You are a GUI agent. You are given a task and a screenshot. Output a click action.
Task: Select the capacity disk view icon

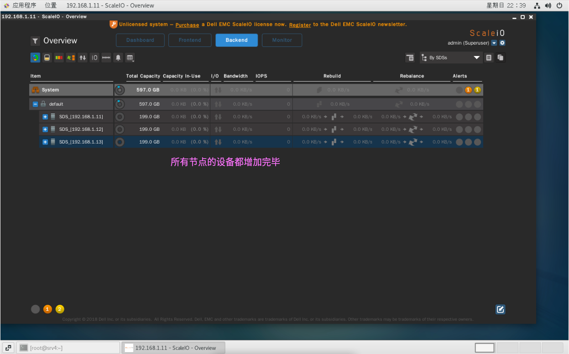(x=47, y=58)
